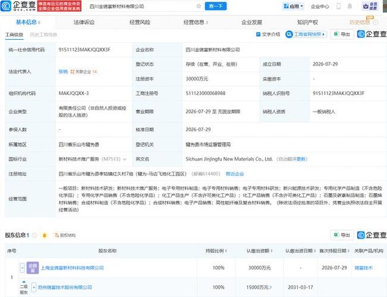Click 附近企业 nearby companies link
Image resolution: width=387 pixels, height=297 pixels.
point(235,174)
